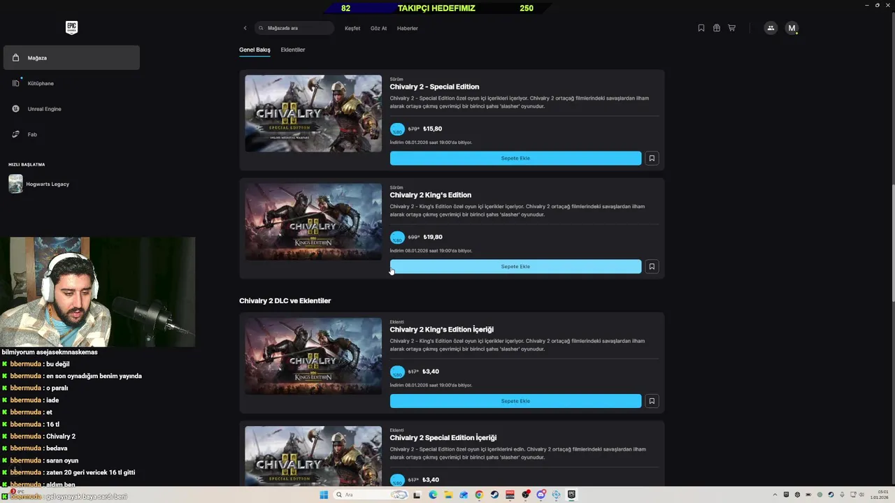Click the streamer webcam overlay

(98, 292)
